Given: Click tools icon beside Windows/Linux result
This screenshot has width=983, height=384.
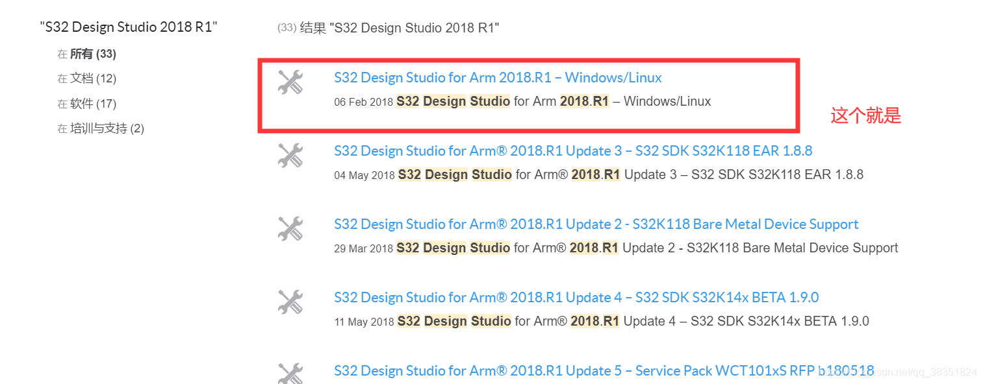Looking at the screenshot, I should 290,82.
